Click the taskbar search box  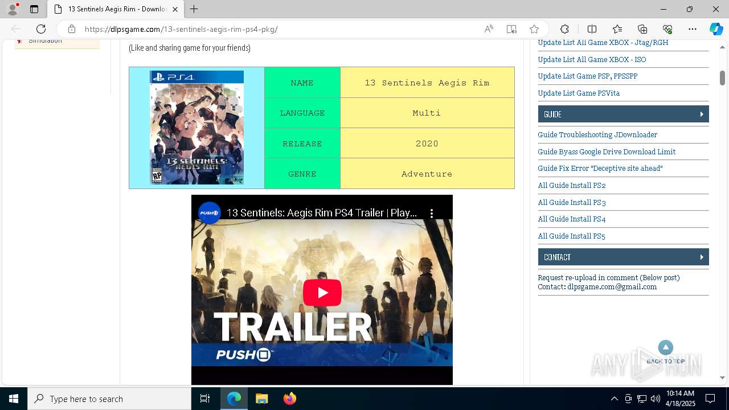pos(109,399)
